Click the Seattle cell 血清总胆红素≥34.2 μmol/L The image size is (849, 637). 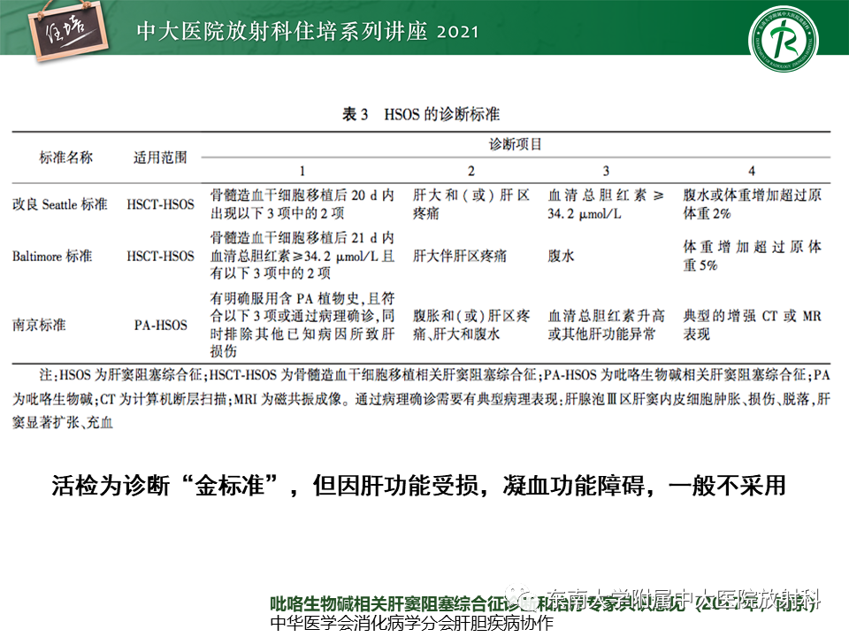click(x=606, y=204)
